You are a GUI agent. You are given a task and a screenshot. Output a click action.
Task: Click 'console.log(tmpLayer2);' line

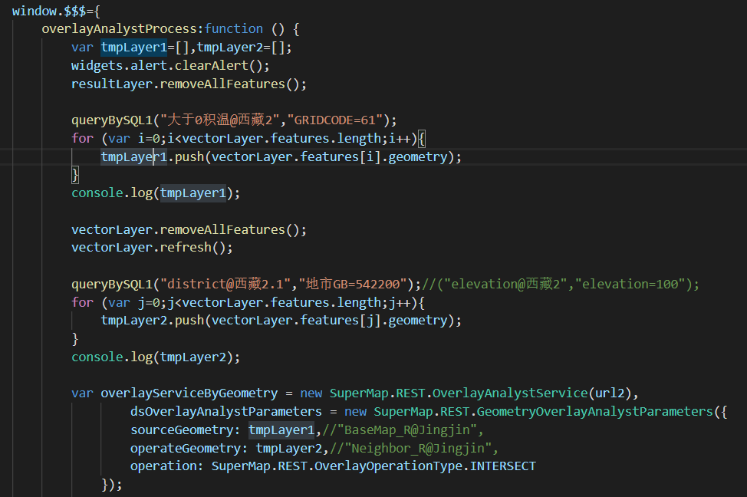tap(156, 357)
